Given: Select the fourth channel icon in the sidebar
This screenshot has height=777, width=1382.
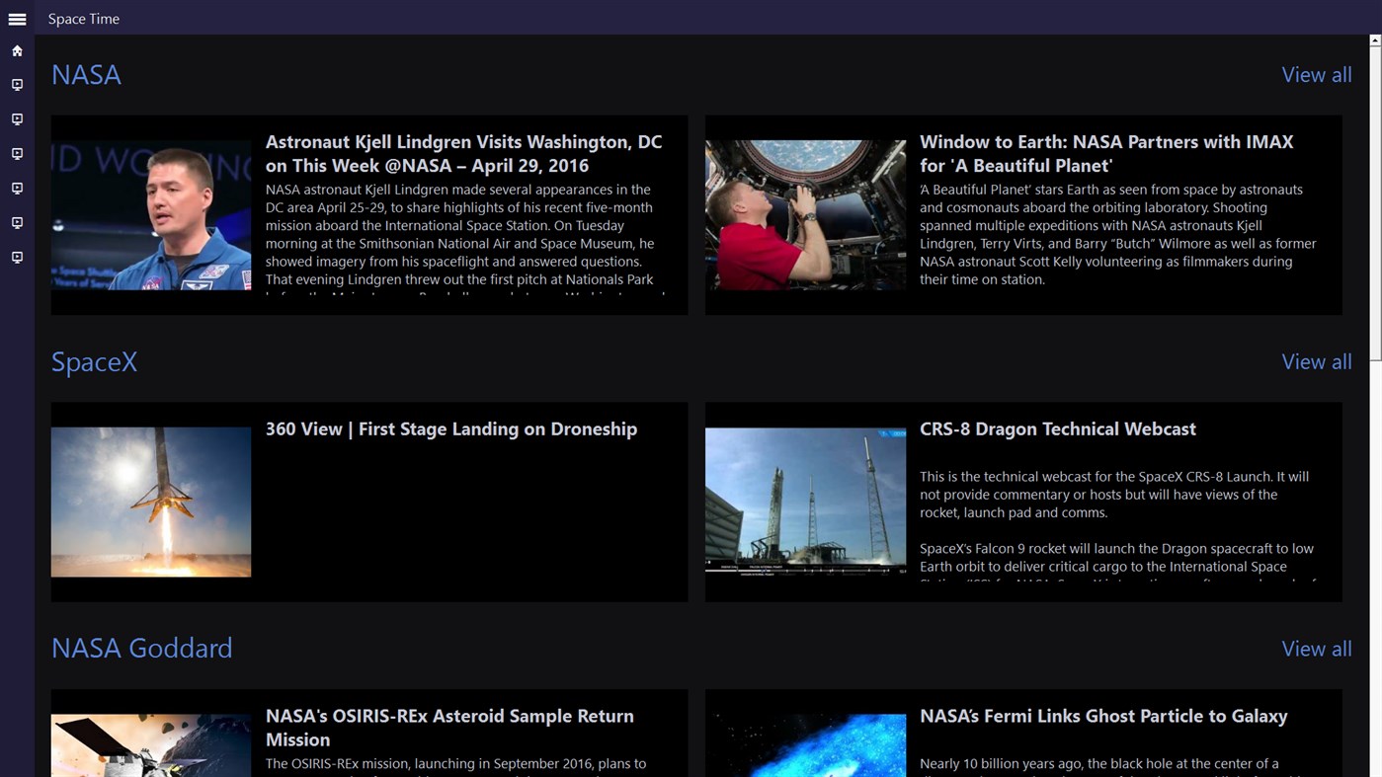Looking at the screenshot, I should pos(17,188).
